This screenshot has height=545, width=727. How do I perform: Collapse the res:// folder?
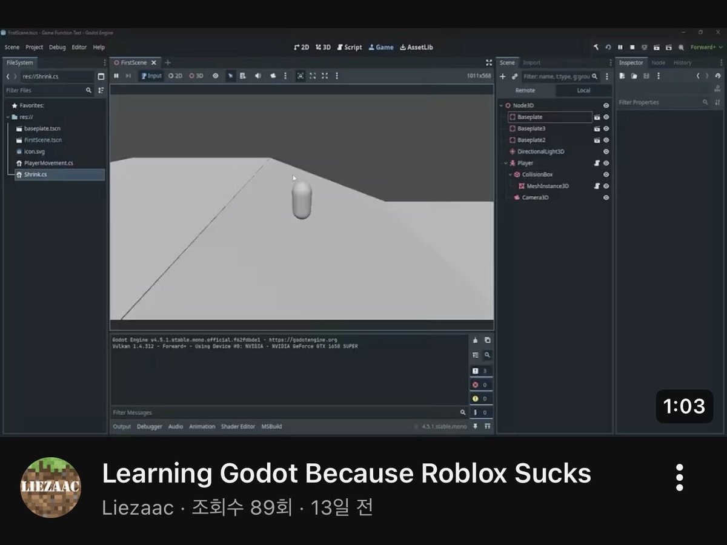tap(8, 117)
